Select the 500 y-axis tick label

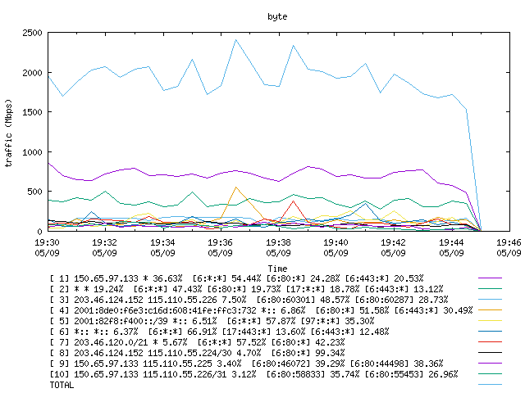(x=35, y=192)
